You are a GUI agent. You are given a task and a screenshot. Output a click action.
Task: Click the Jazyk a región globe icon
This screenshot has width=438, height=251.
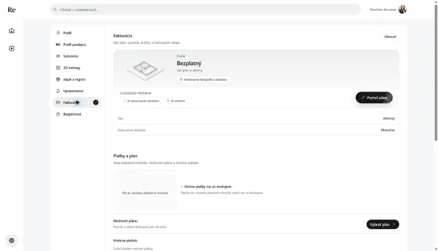tap(58, 79)
